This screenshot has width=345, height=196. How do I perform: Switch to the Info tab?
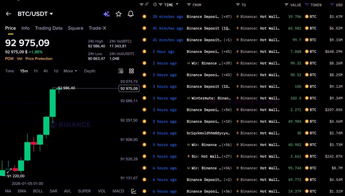click(x=26, y=28)
